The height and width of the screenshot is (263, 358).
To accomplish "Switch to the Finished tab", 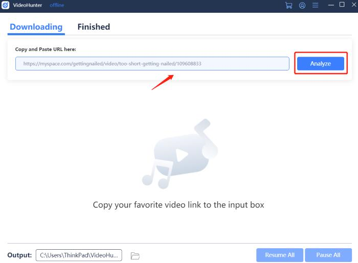I will coord(94,27).
